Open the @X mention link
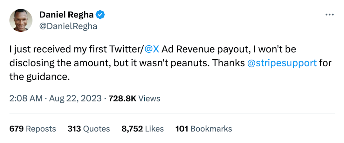This screenshot has height=143, width=344. (x=152, y=49)
